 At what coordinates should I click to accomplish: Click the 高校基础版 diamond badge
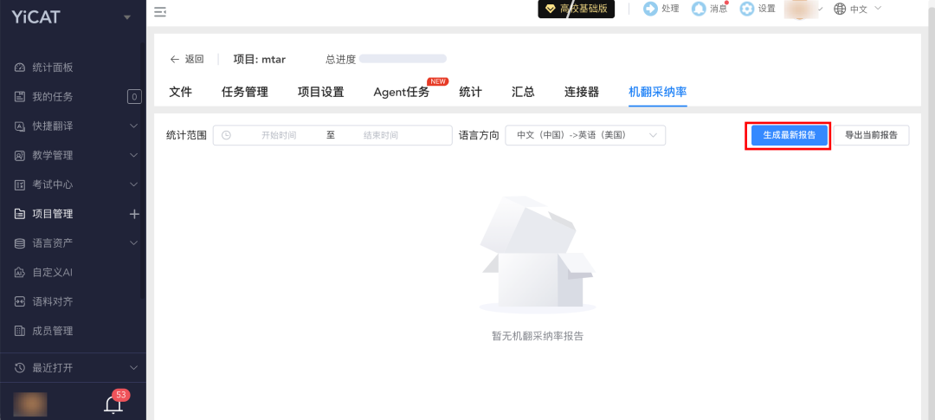point(577,9)
